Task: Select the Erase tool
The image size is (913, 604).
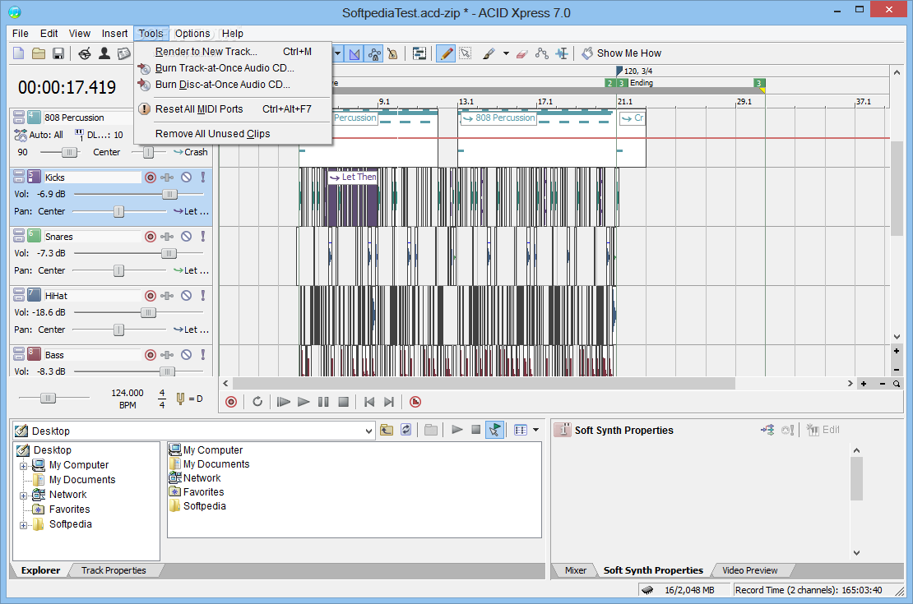Action: (x=522, y=53)
